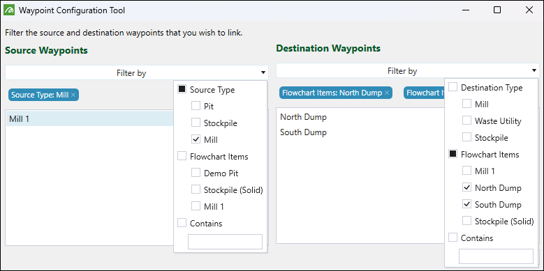Select Mill 1 in the source list

[x=90, y=118]
